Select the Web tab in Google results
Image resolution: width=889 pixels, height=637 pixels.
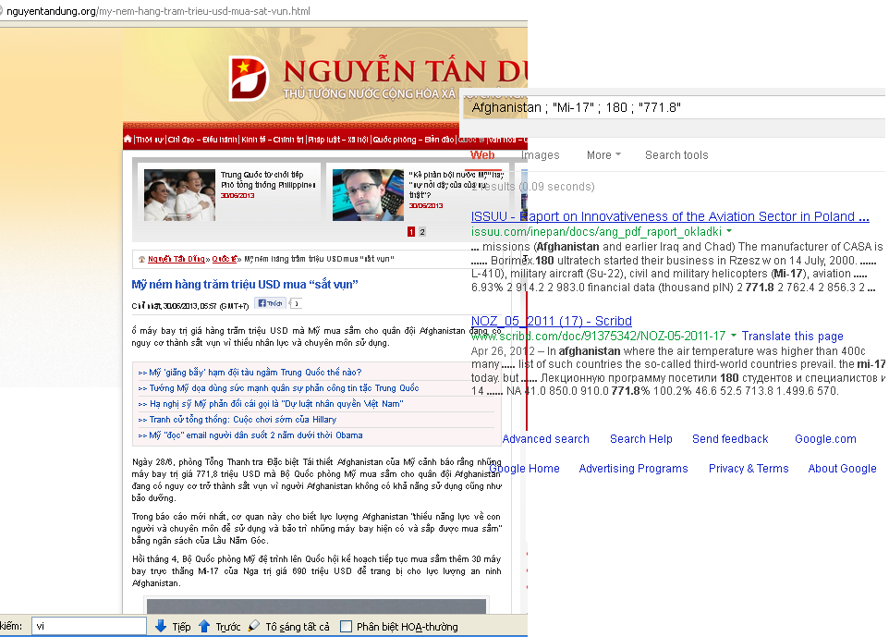pos(482,154)
